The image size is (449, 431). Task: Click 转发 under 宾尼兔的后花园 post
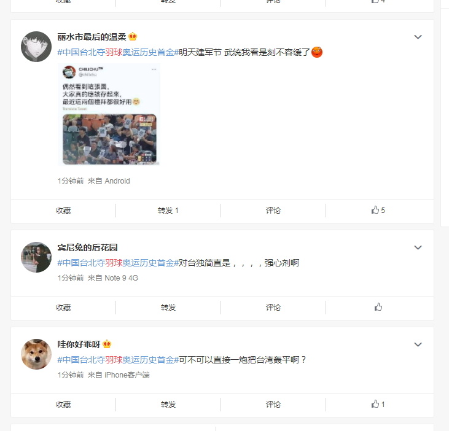pos(168,308)
